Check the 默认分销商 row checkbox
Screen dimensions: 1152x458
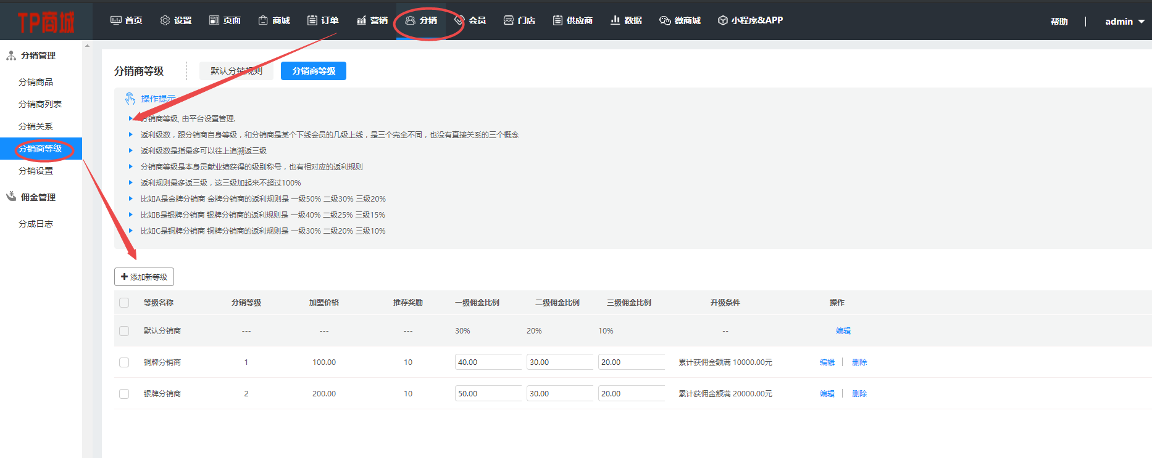124,331
